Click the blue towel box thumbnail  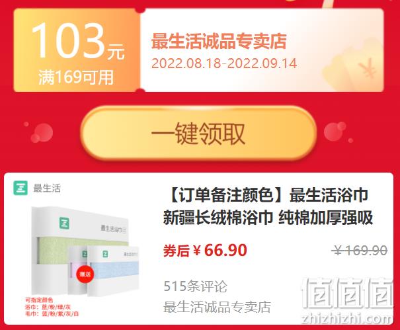tap(113, 270)
